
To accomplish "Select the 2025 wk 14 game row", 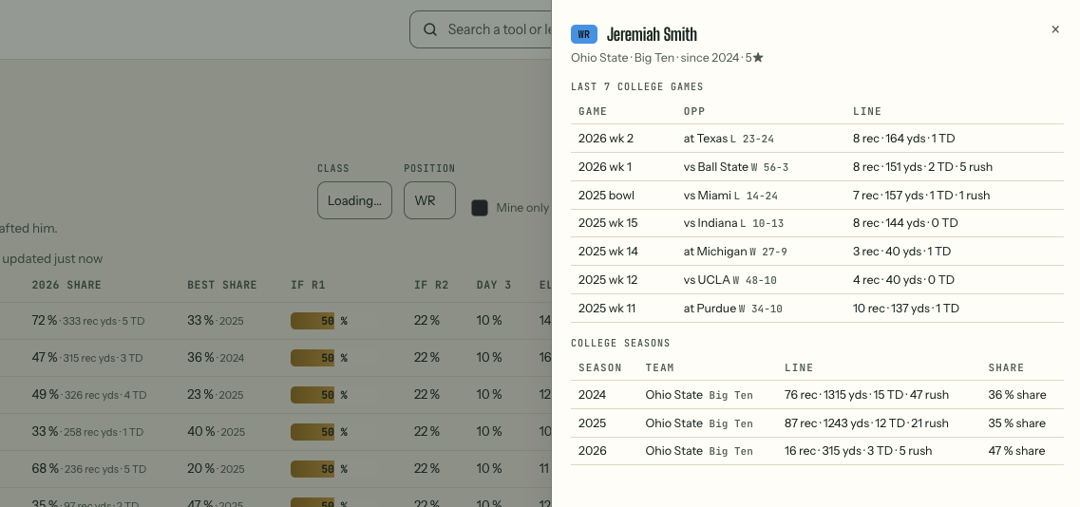I will pos(817,252).
